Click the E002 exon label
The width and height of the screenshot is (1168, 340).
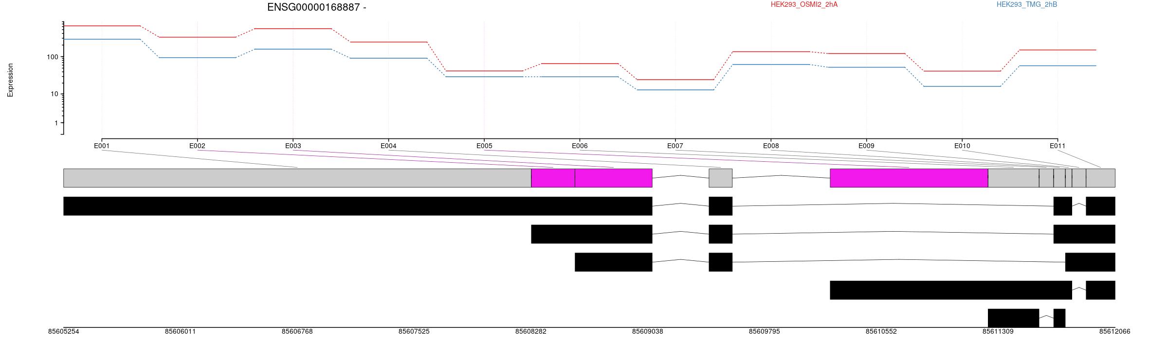pyautogui.click(x=197, y=146)
